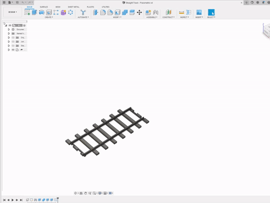
Task: Select the Chamfer tool icon
Action: click(x=110, y=13)
